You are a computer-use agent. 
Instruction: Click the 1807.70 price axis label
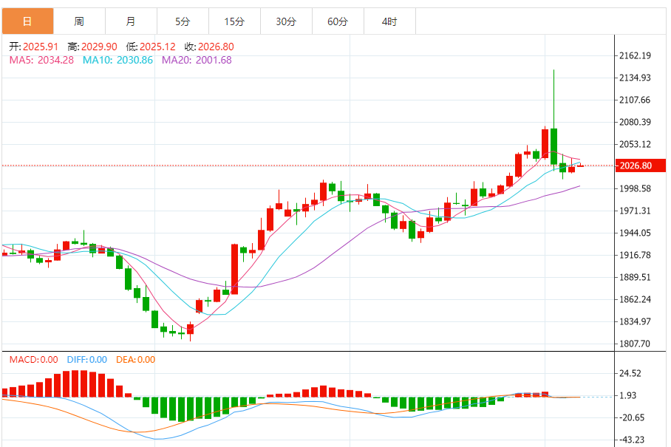coord(635,344)
